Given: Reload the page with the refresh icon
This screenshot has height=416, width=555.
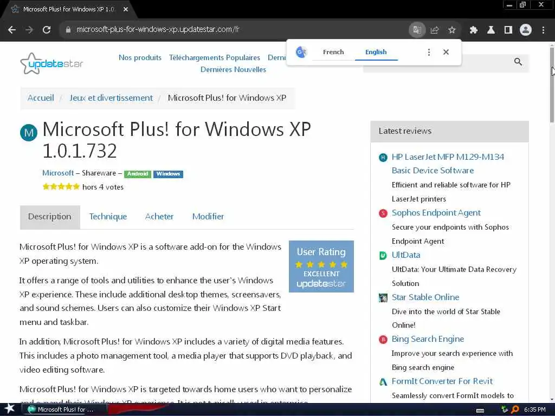Looking at the screenshot, I should [x=47, y=30].
